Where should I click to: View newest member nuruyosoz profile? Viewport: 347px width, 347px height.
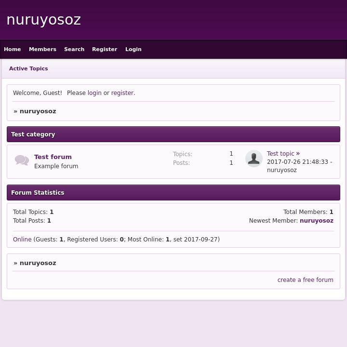click(x=316, y=221)
